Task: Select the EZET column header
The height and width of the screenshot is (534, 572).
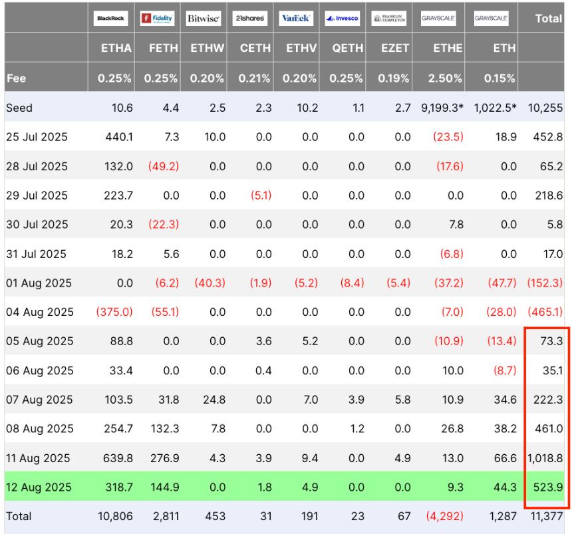Action: pyautogui.click(x=394, y=48)
